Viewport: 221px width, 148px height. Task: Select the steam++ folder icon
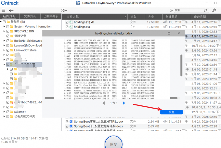pyautogui.click(x=12, y=112)
